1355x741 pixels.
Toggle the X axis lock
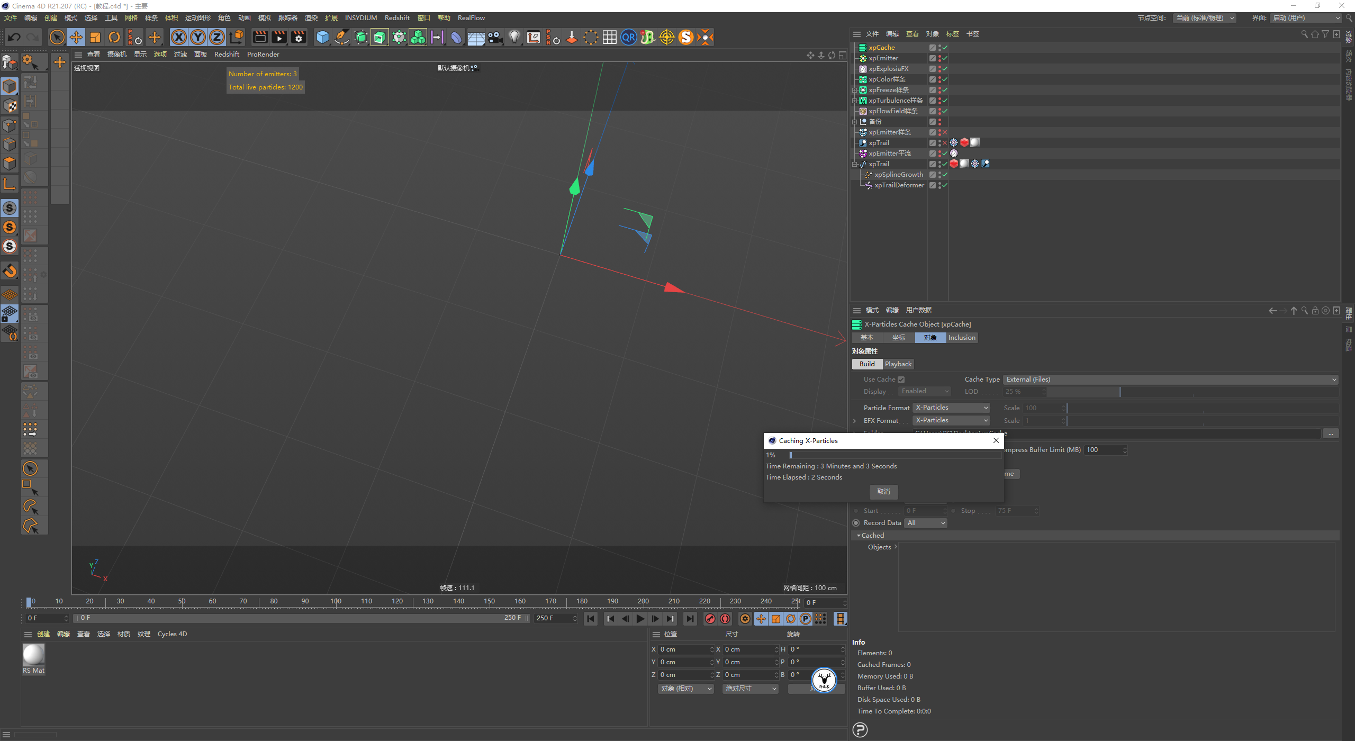(179, 37)
